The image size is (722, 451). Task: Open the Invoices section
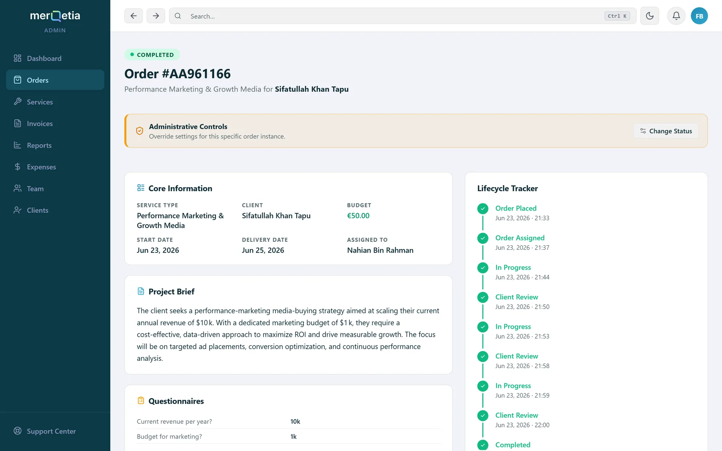coord(55,123)
